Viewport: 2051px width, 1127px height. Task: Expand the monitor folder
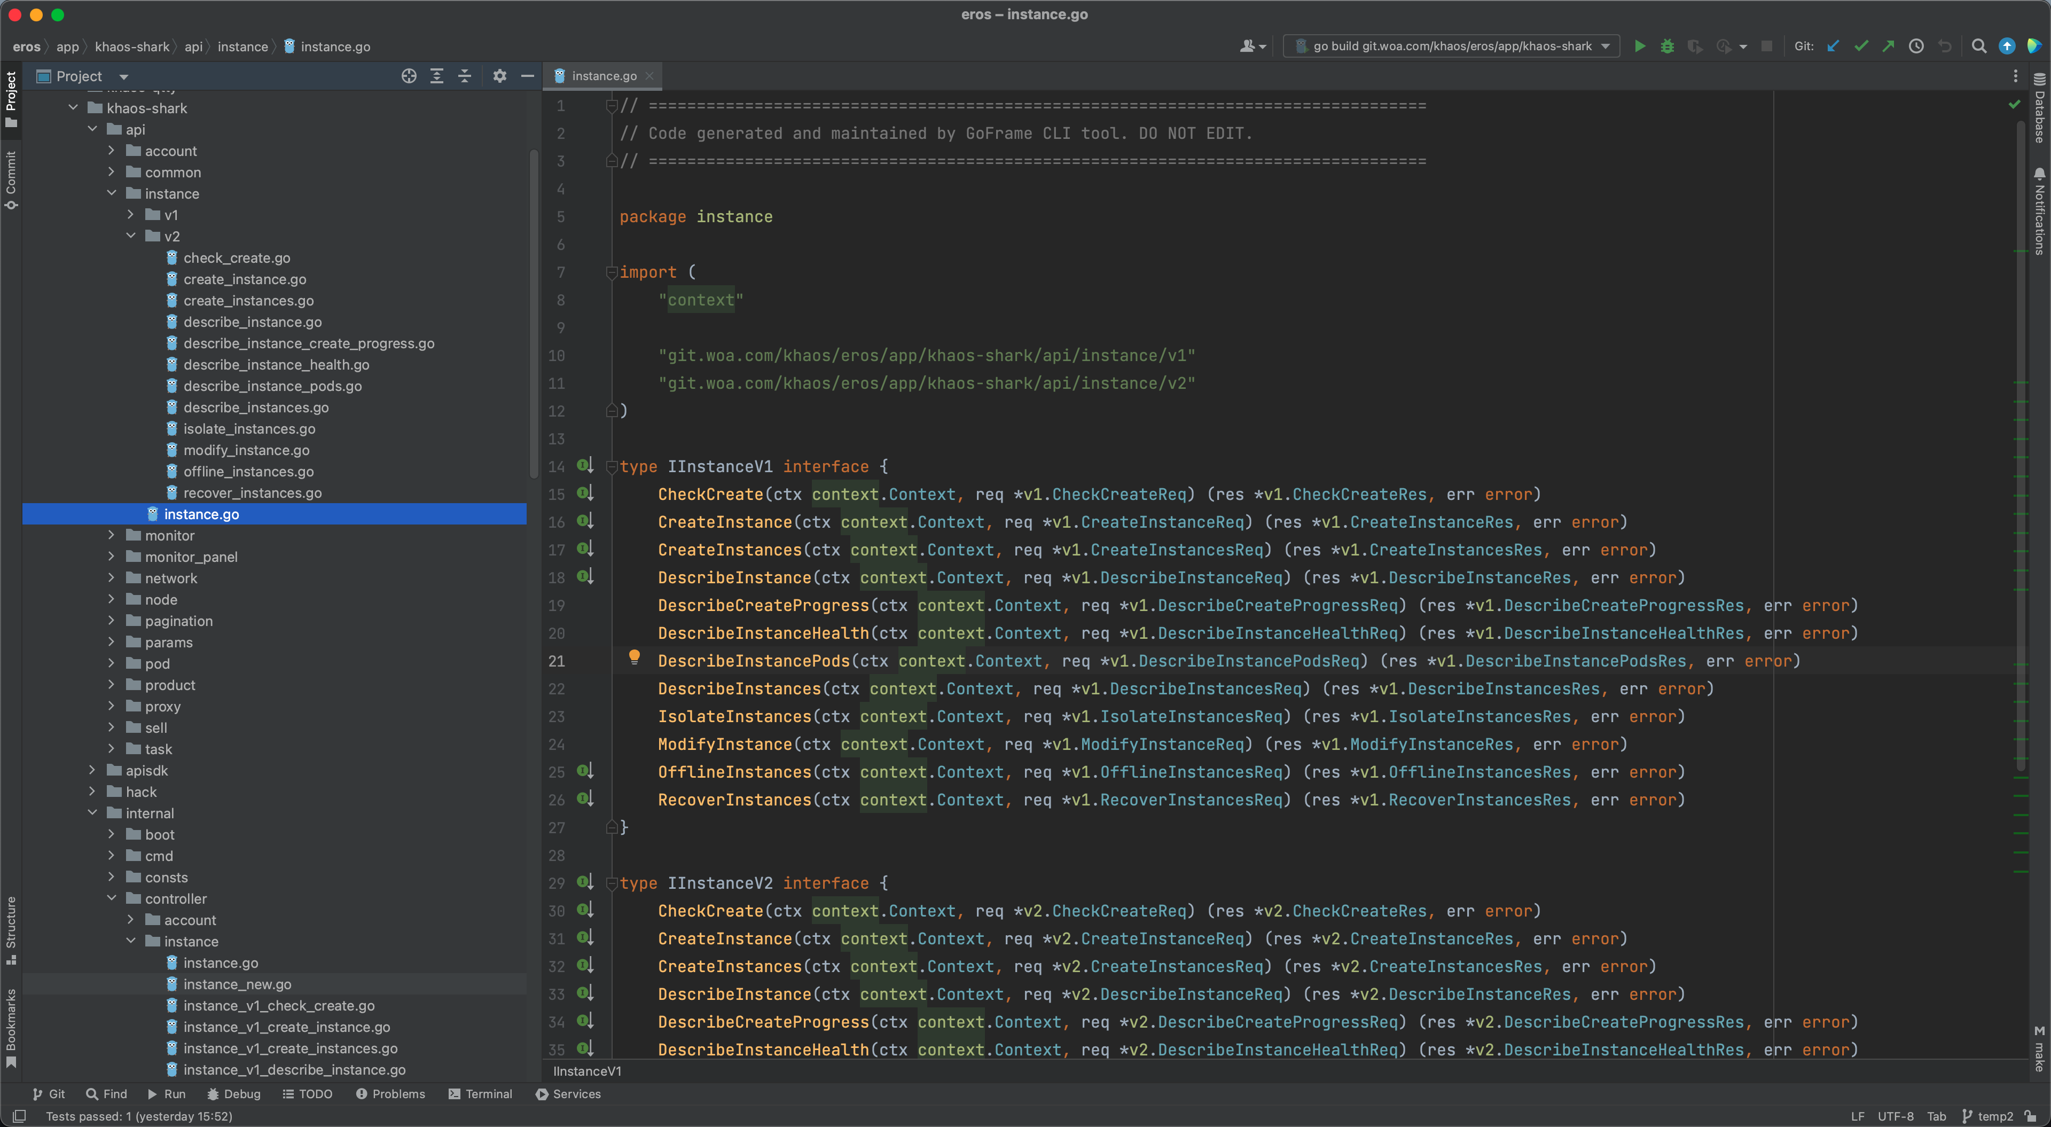pyautogui.click(x=112, y=535)
